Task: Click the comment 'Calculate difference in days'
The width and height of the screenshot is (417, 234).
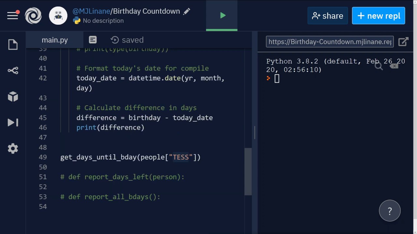Action: coord(136,108)
